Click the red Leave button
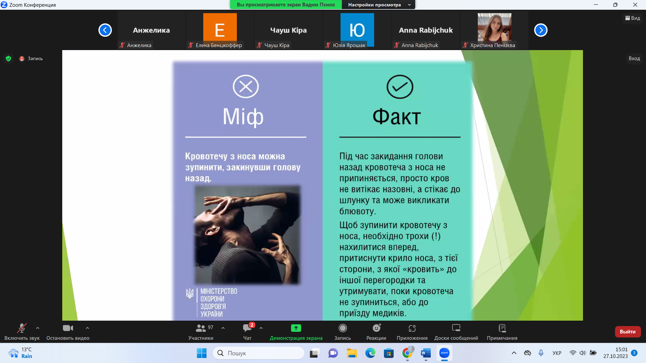Image resolution: width=646 pixels, height=363 pixels. (627, 331)
